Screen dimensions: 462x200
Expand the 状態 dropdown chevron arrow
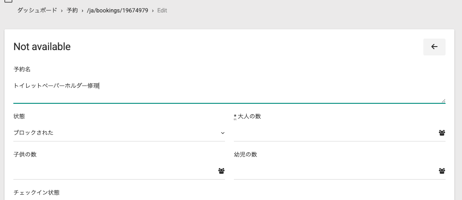tap(222, 133)
